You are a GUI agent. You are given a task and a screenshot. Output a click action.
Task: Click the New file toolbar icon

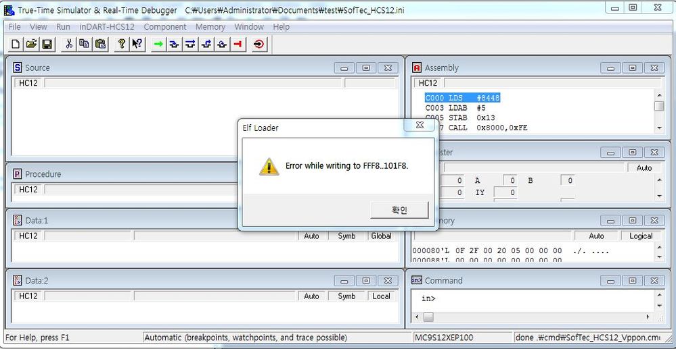(15, 44)
